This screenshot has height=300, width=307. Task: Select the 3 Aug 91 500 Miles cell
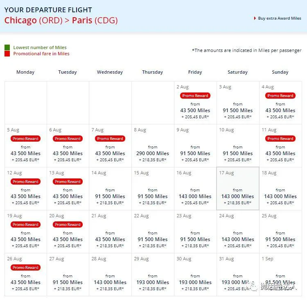(238, 110)
